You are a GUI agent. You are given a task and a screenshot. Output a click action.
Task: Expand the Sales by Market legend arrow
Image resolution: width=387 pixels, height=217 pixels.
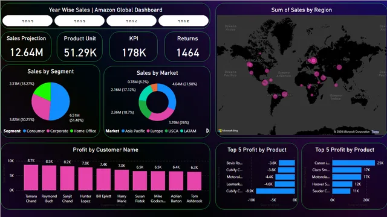pos(207,131)
